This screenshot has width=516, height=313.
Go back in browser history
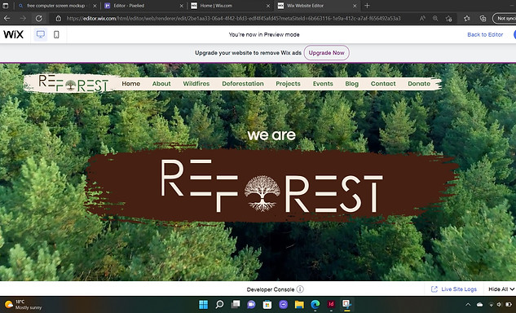[x=7, y=19]
